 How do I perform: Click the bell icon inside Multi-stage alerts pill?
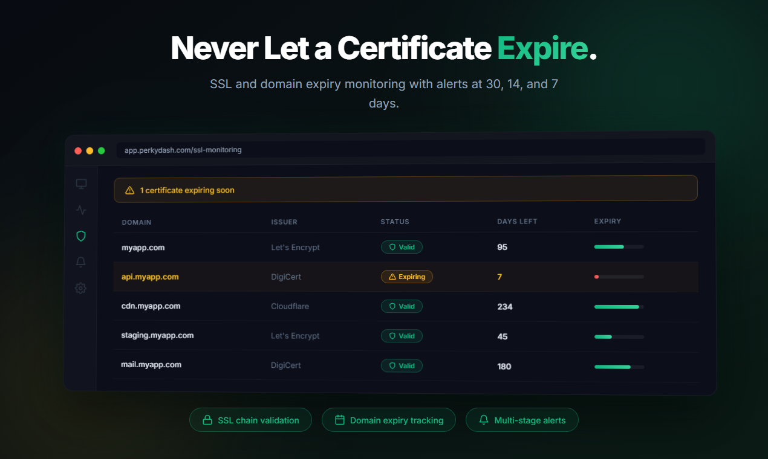483,419
